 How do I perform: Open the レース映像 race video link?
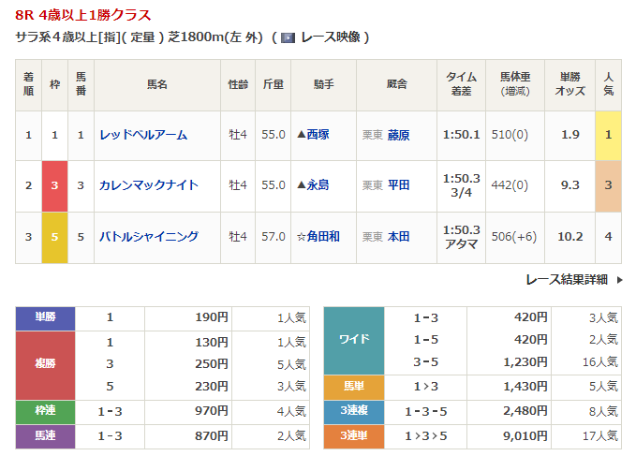coord(329,38)
